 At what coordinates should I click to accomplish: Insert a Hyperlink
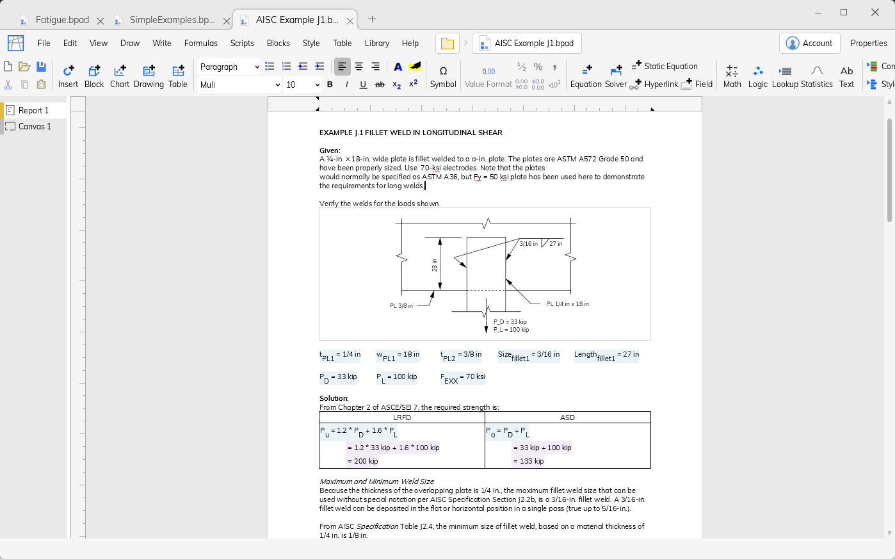point(654,84)
